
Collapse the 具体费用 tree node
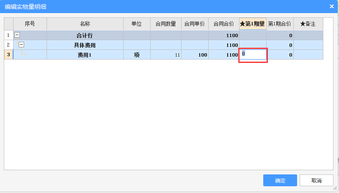[x=21, y=45]
